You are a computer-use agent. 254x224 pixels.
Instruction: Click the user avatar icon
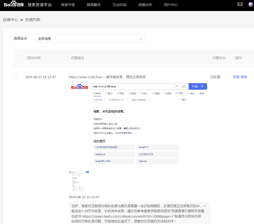click(x=250, y=4)
